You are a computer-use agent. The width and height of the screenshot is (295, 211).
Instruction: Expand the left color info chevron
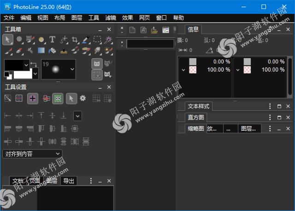183,70
